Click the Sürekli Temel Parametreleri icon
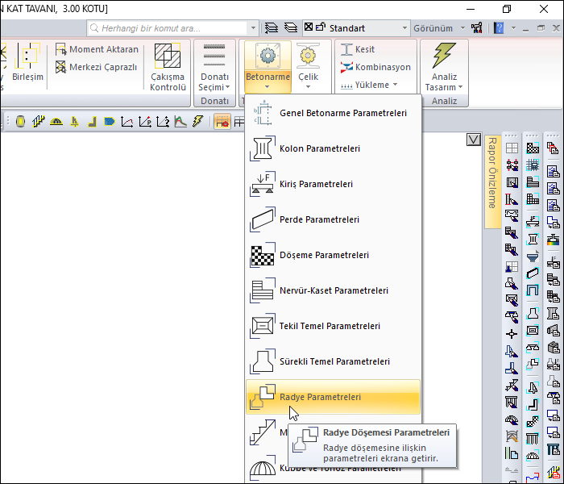The image size is (564, 484). tap(263, 361)
